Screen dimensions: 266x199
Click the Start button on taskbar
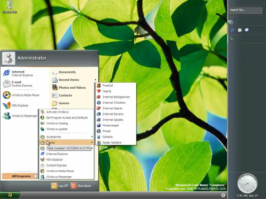pos(10,195)
